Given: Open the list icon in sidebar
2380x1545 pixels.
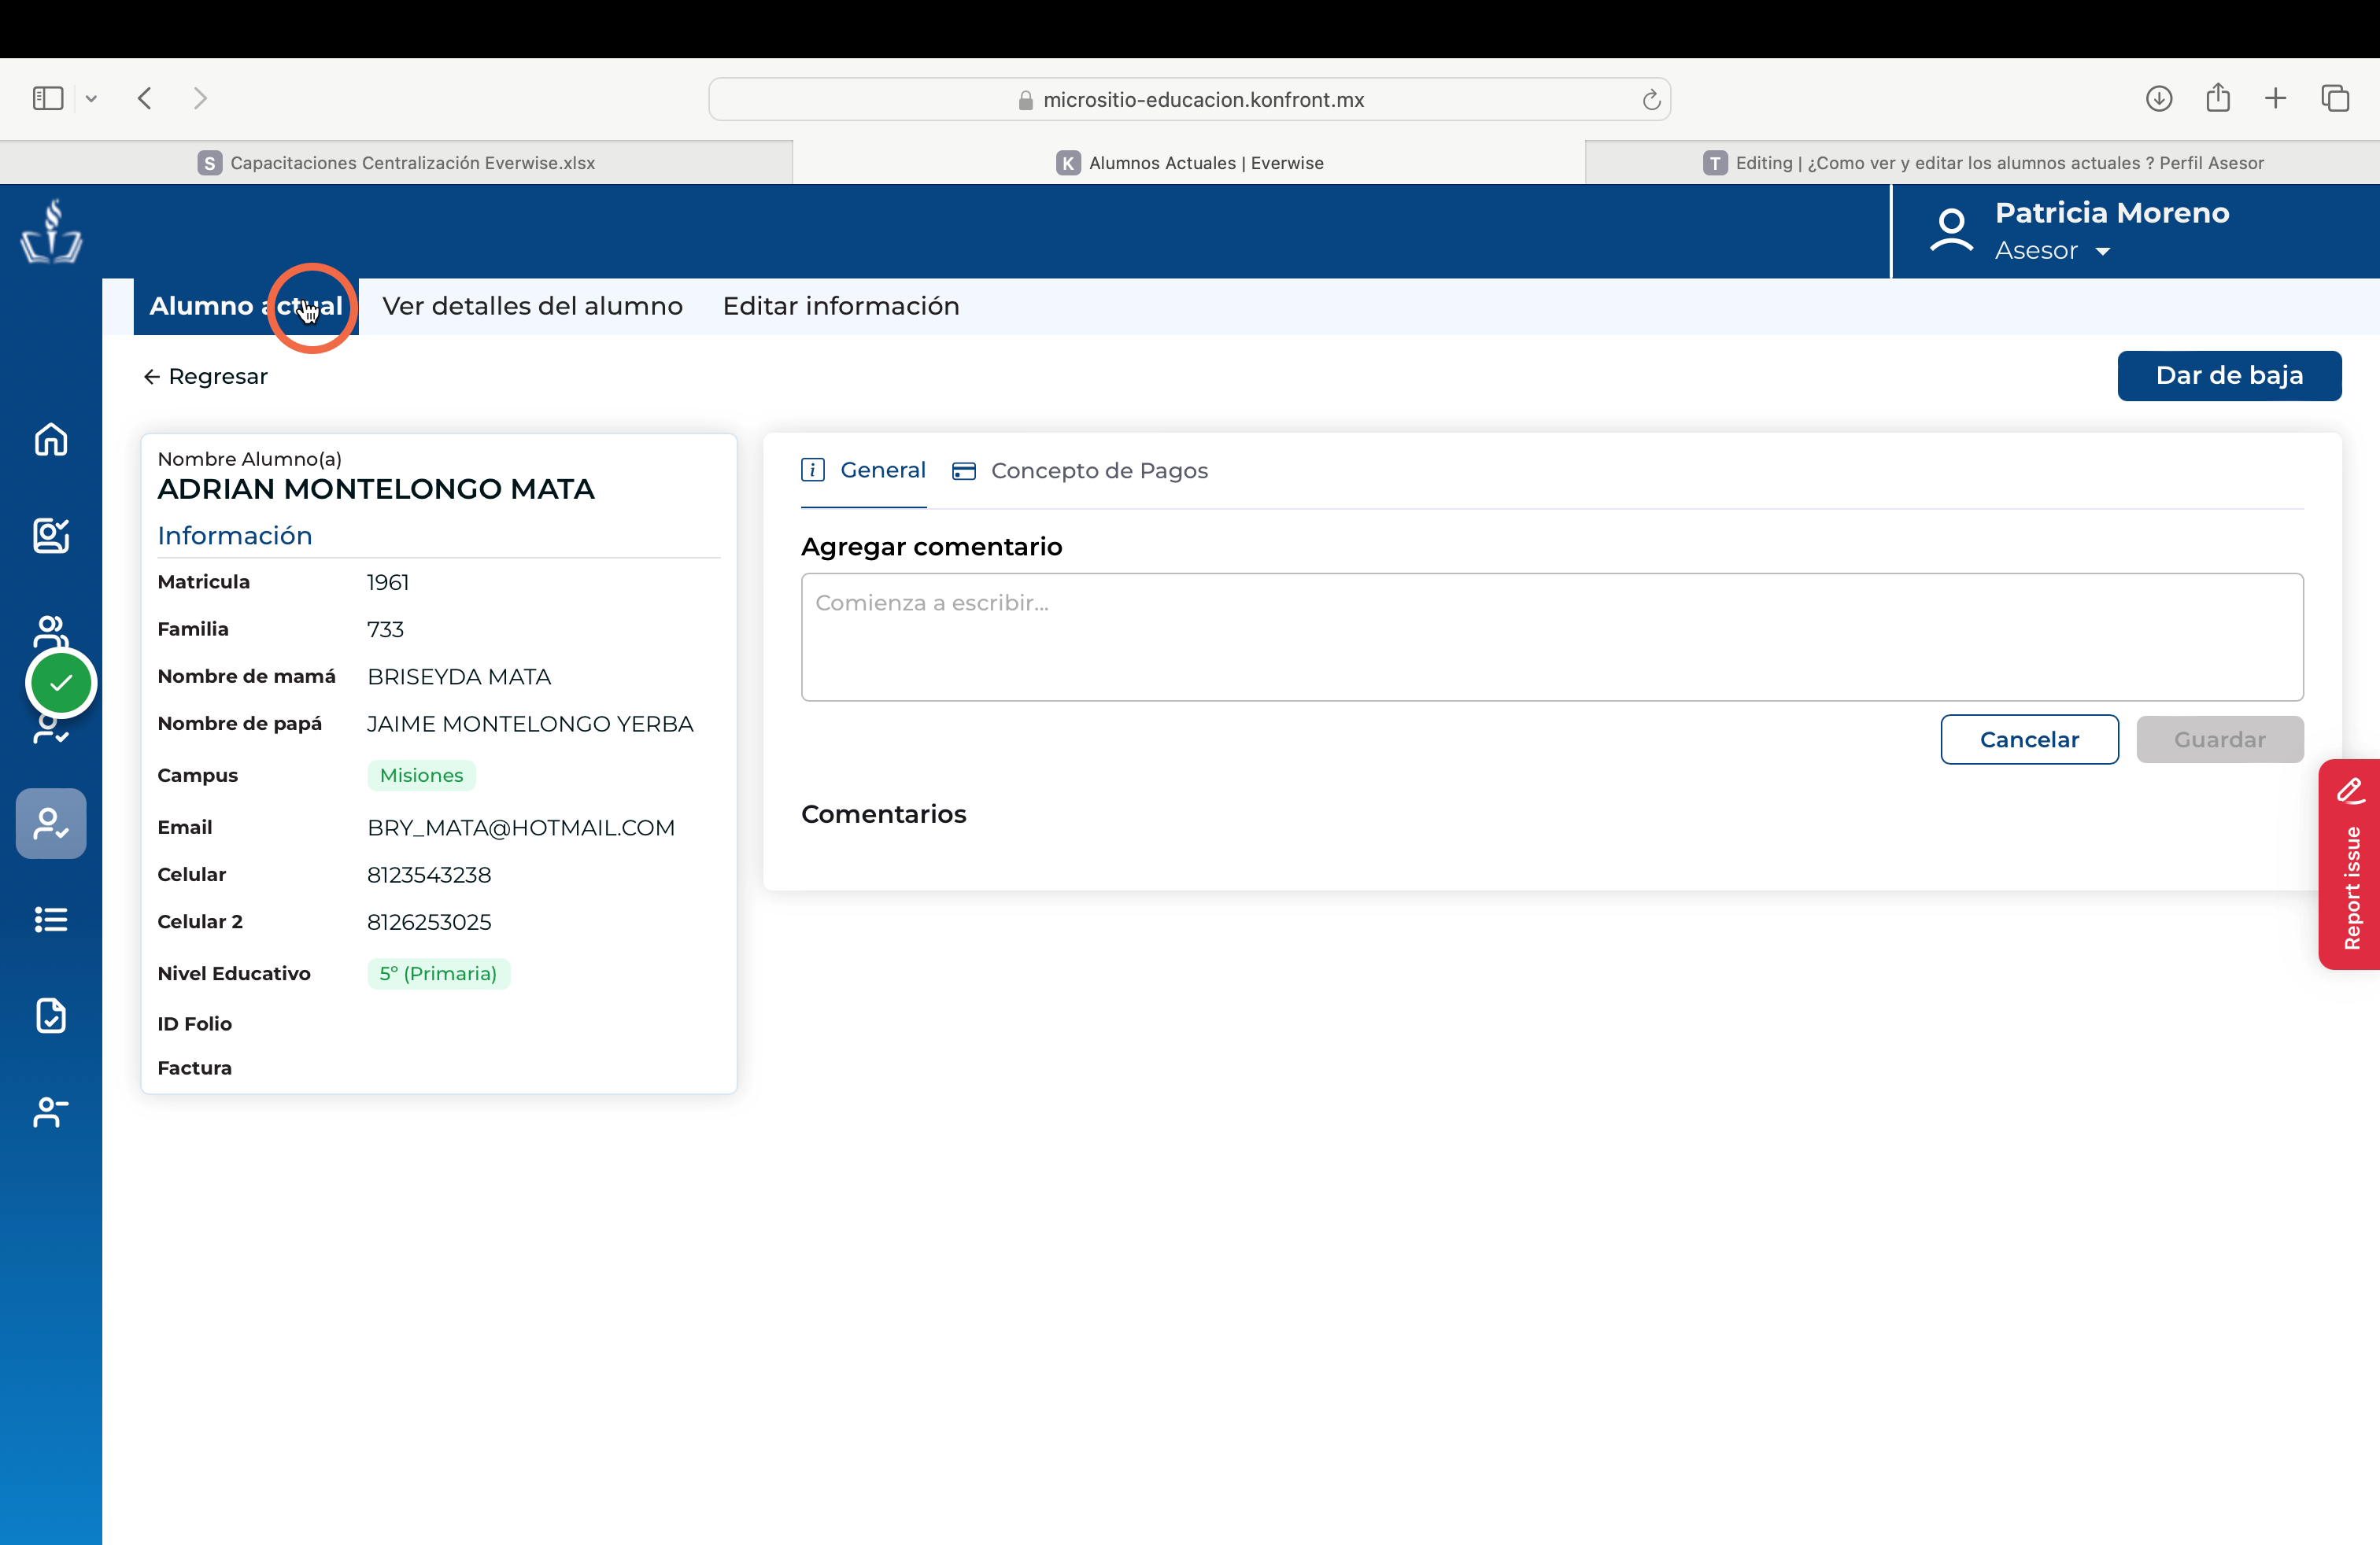Looking at the screenshot, I should 51,920.
